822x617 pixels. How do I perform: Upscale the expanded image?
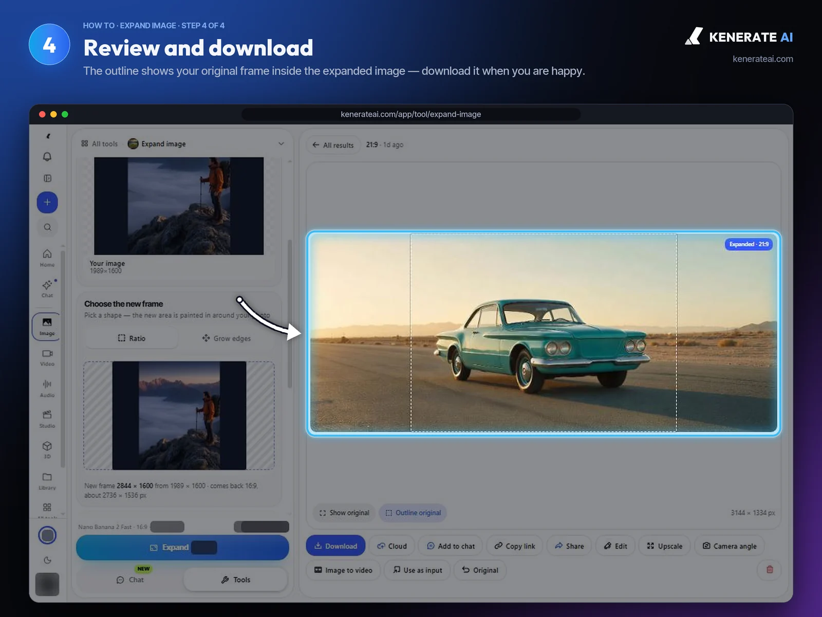(665, 546)
